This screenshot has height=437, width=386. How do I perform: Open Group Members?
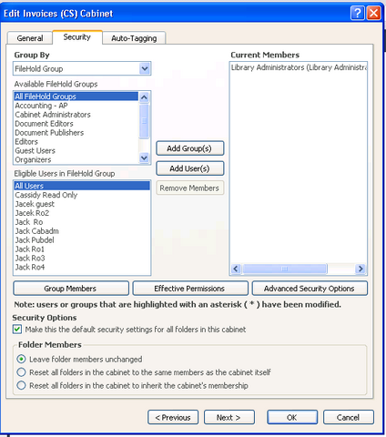(x=71, y=289)
